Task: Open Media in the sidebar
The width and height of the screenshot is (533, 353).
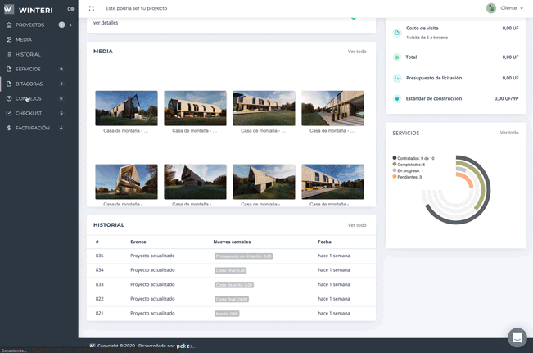Action: pyautogui.click(x=24, y=40)
